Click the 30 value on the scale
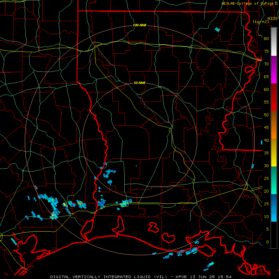 coord(266,166)
